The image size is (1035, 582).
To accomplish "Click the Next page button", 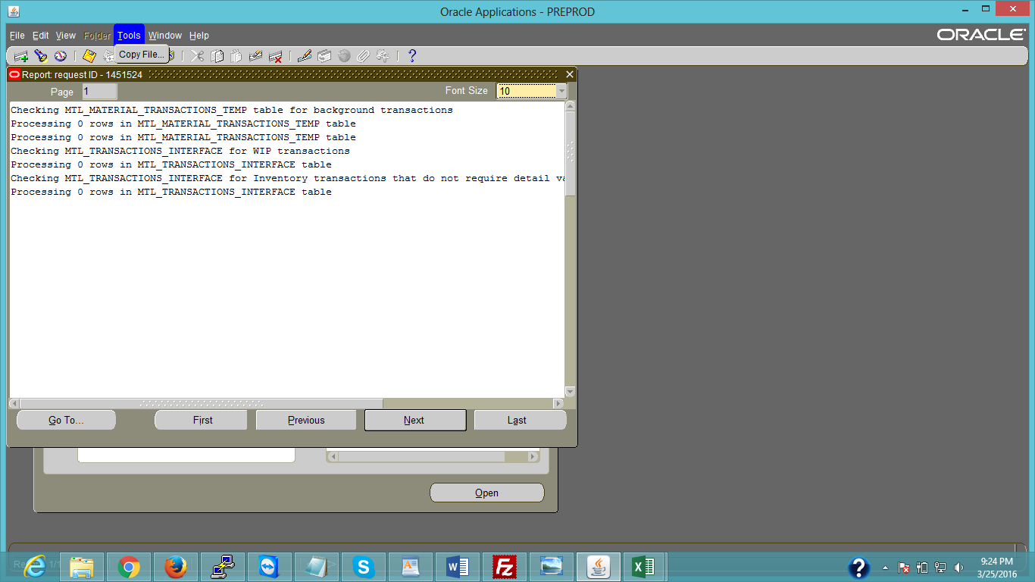I will coord(414,420).
